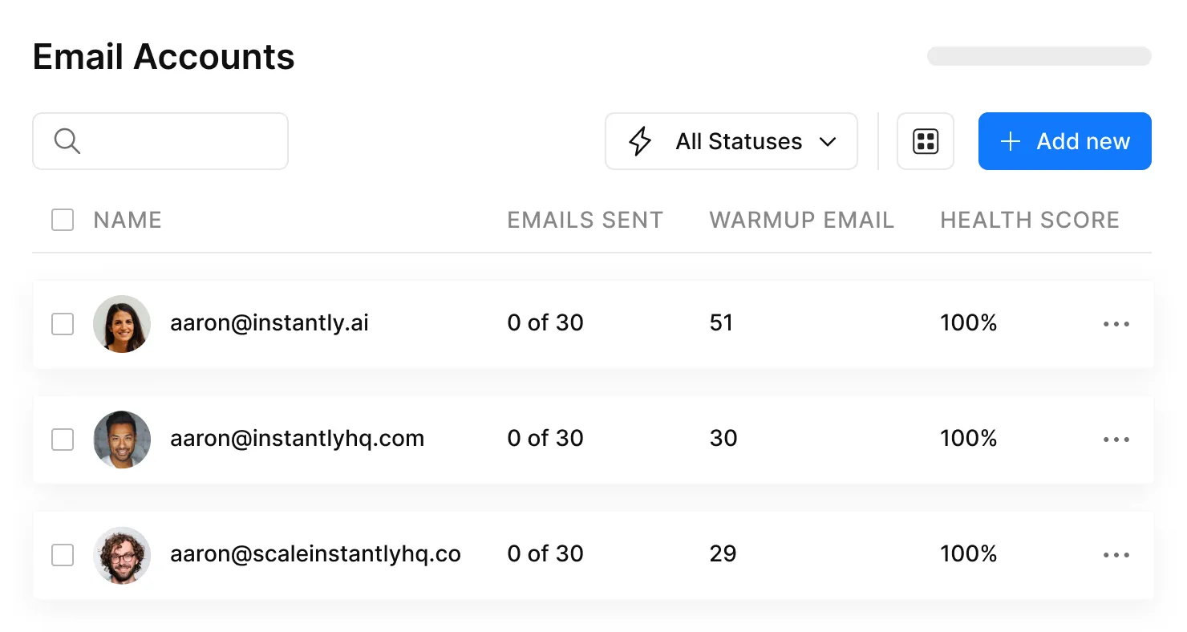Open the aaron@instantly.ai email account link
The height and width of the screenshot is (632, 1187).
pyautogui.click(x=269, y=323)
